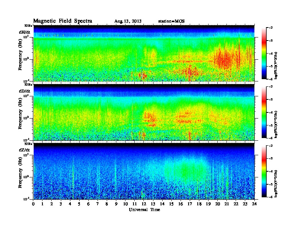
Task: Click hour "10" on the Universal Time axis
Action: 125,204
